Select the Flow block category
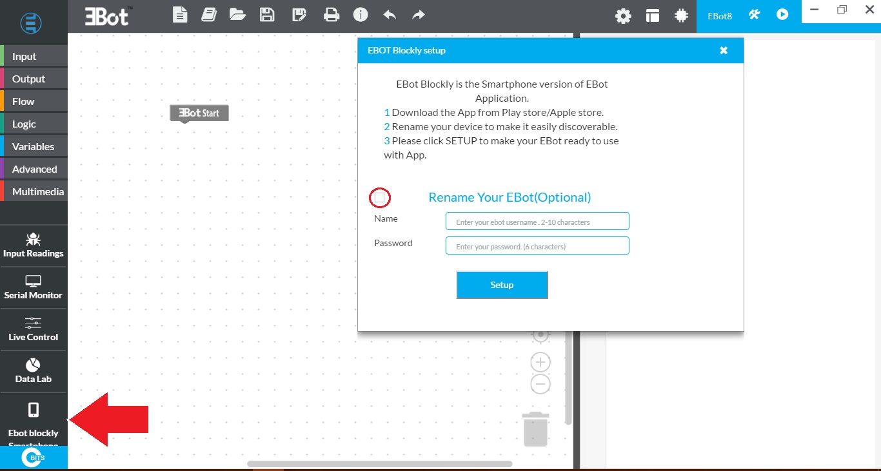 point(34,101)
